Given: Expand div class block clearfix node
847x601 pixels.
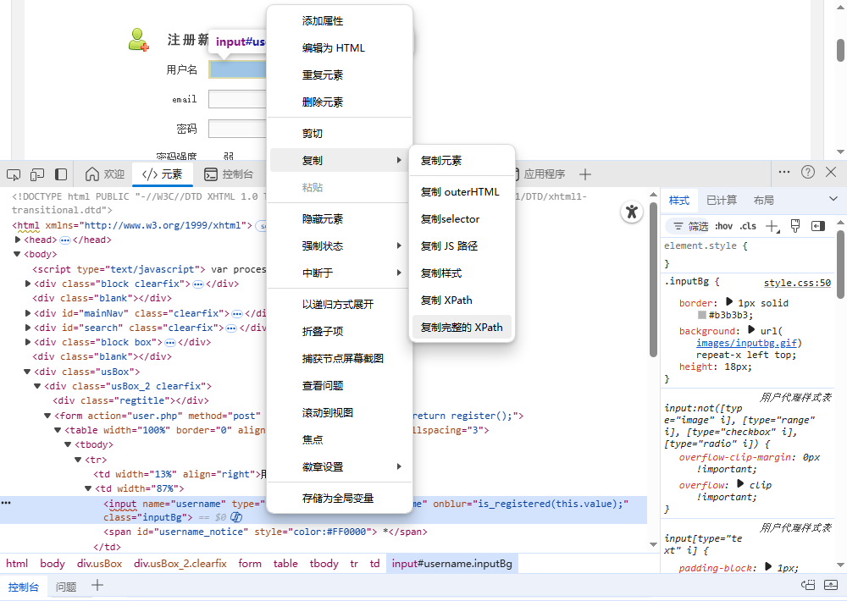Looking at the screenshot, I should [x=28, y=284].
